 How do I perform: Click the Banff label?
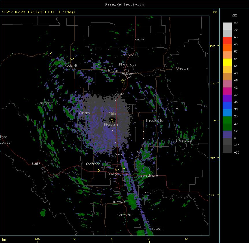coord(36,164)
